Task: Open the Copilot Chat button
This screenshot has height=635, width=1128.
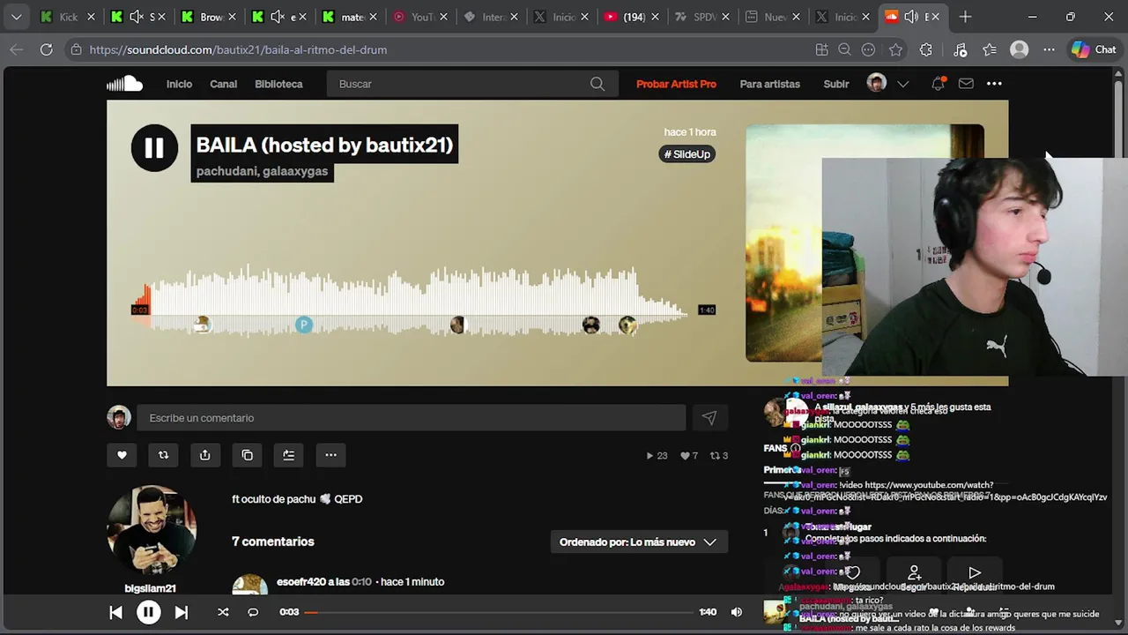Action: click(x=1094, y=50)
